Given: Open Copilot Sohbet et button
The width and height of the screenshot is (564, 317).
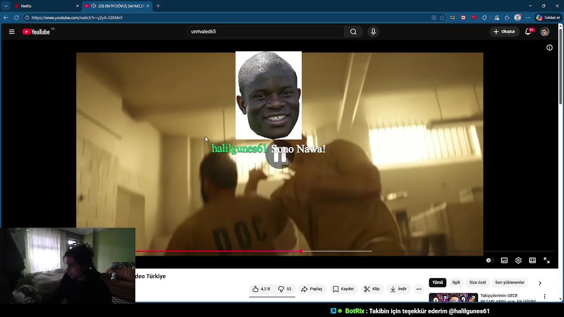Looking at the screenshot, I should [548, 18].
